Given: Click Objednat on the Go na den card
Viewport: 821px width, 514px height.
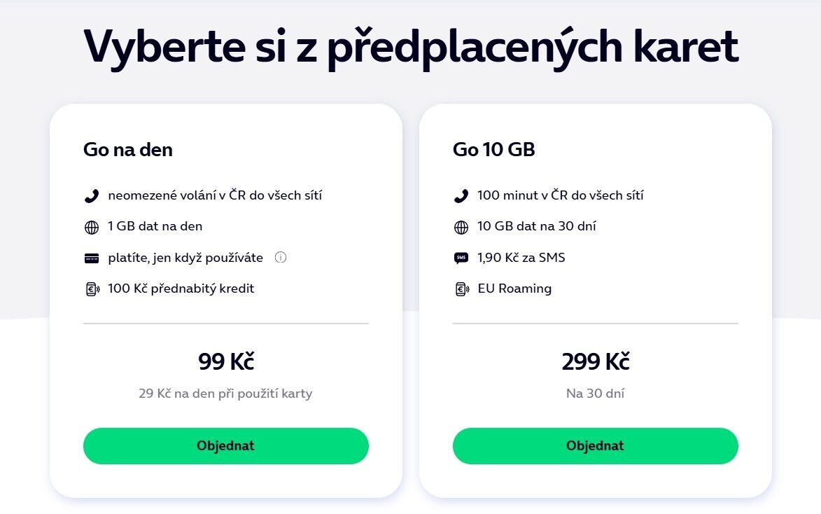Looking at the screenshot, I should tap(225, 445).
